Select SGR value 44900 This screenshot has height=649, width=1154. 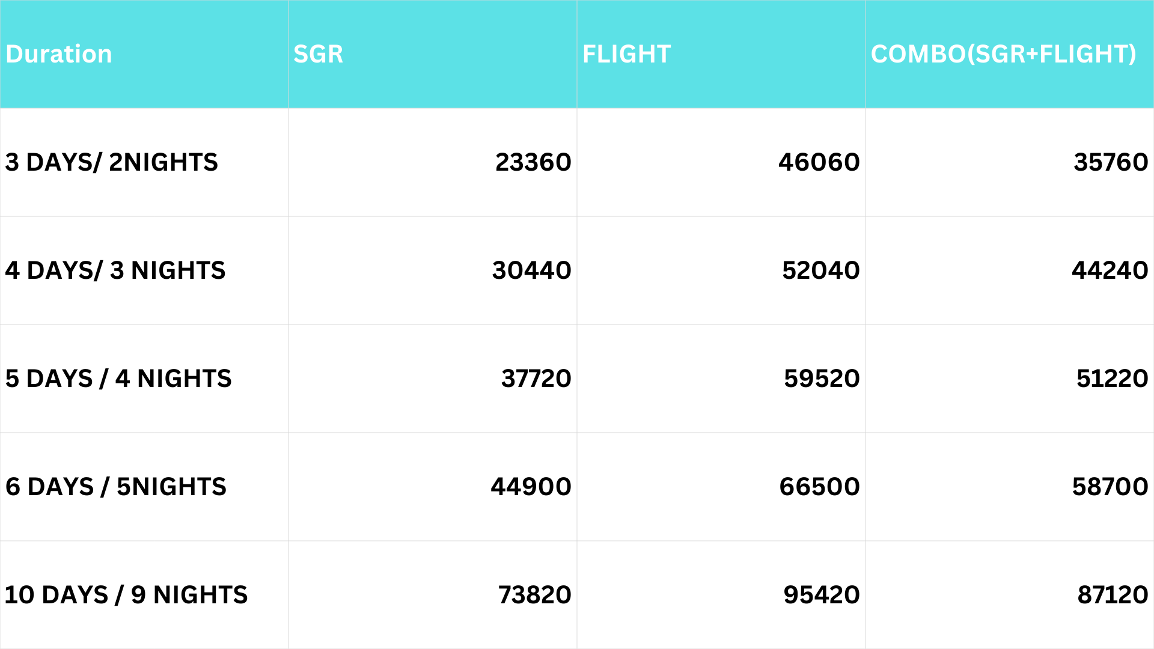coord(531,487)
